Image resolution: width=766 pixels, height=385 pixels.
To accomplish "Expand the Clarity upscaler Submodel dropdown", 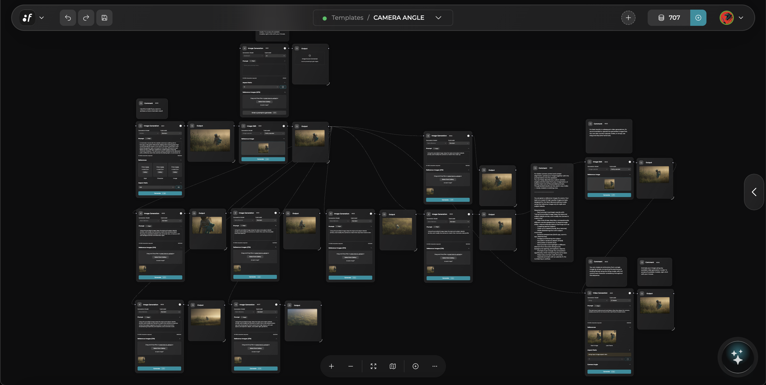I will (x=274, y=133).
